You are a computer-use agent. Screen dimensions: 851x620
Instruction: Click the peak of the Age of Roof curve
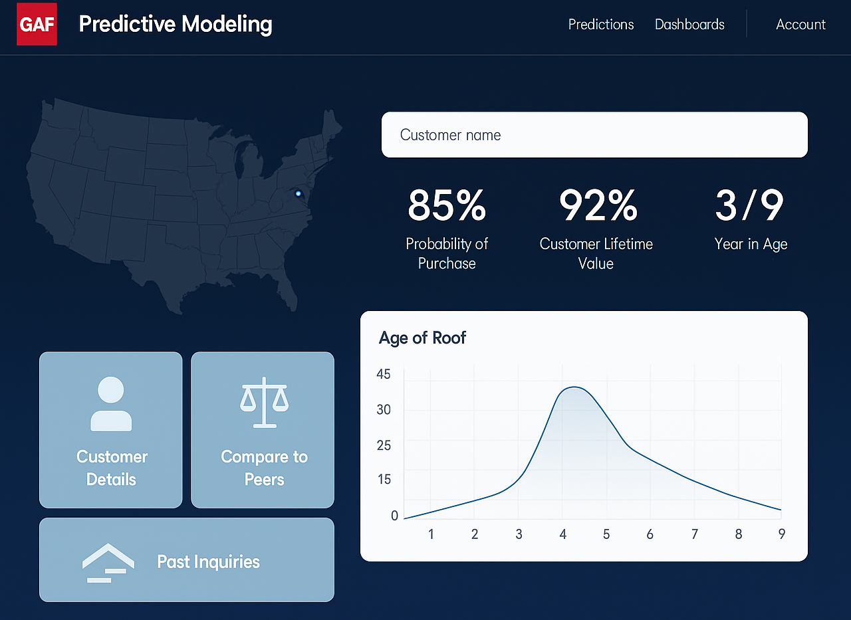(574, 387)
